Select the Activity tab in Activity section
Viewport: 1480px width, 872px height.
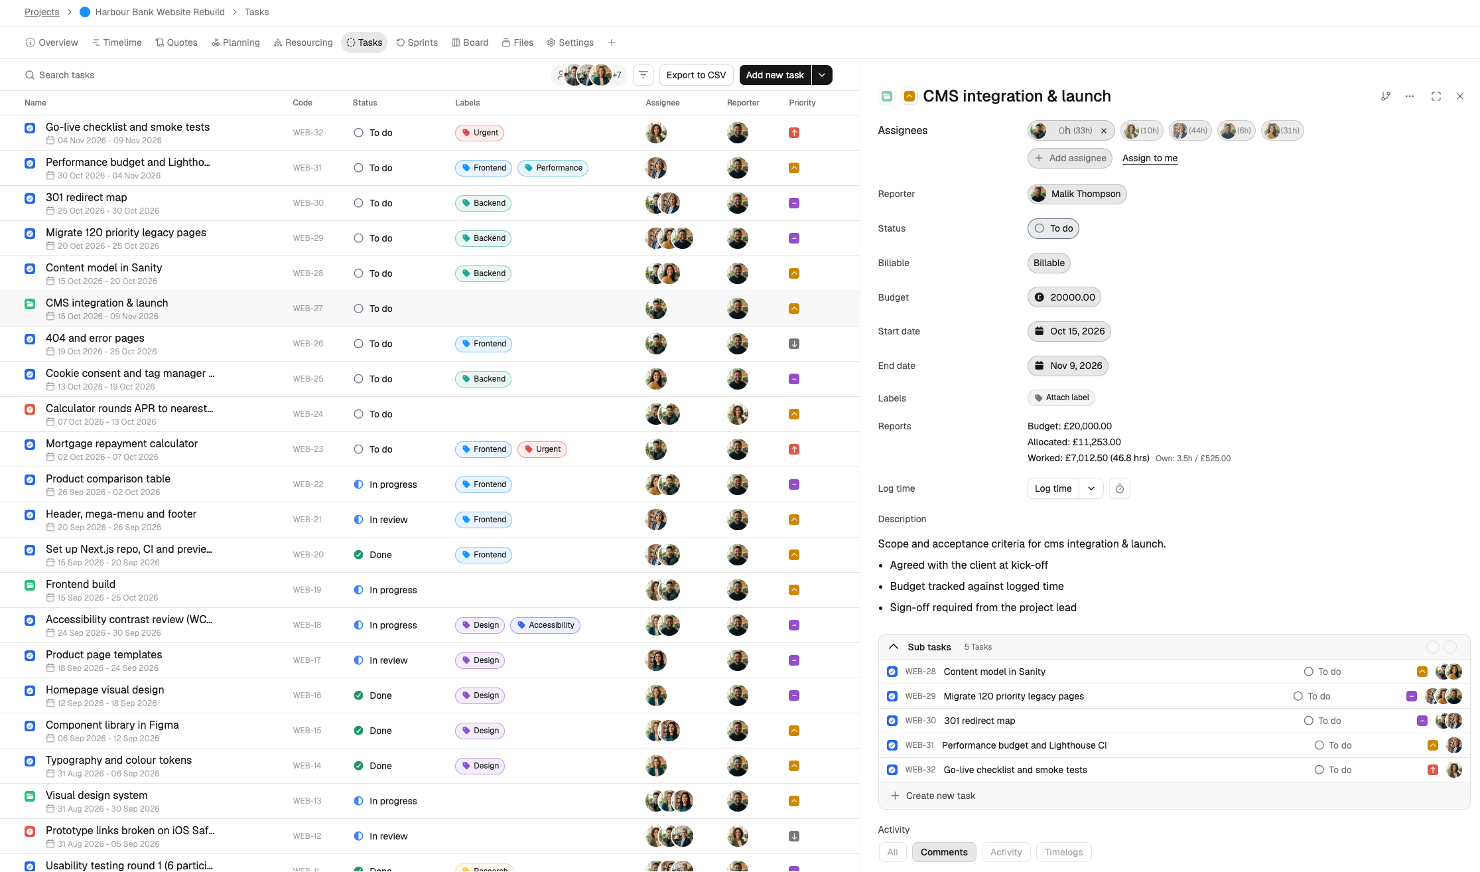pos(1006,852)
